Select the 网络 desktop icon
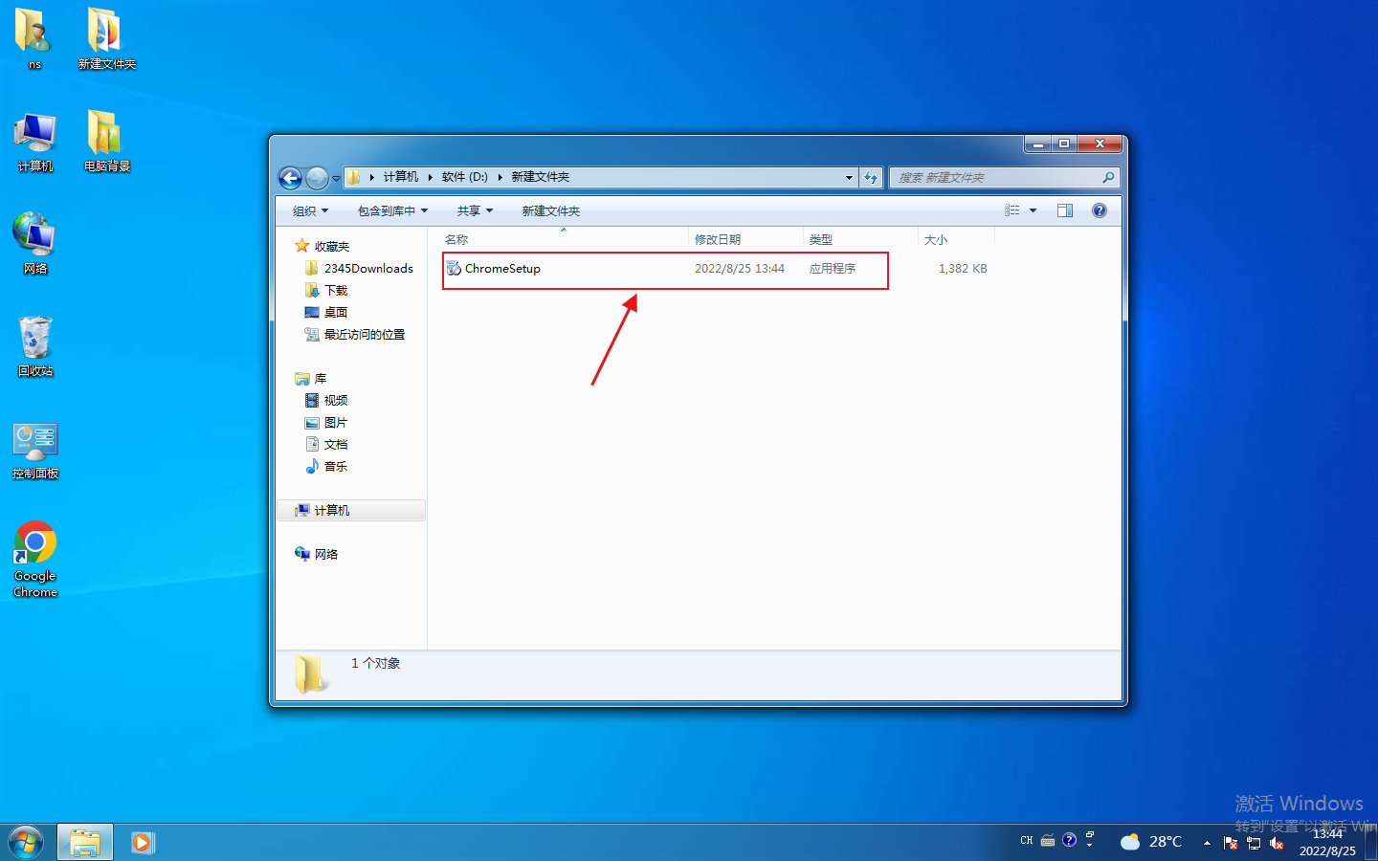The height and width of the screenshot is (861, 1378). point(34,244)
